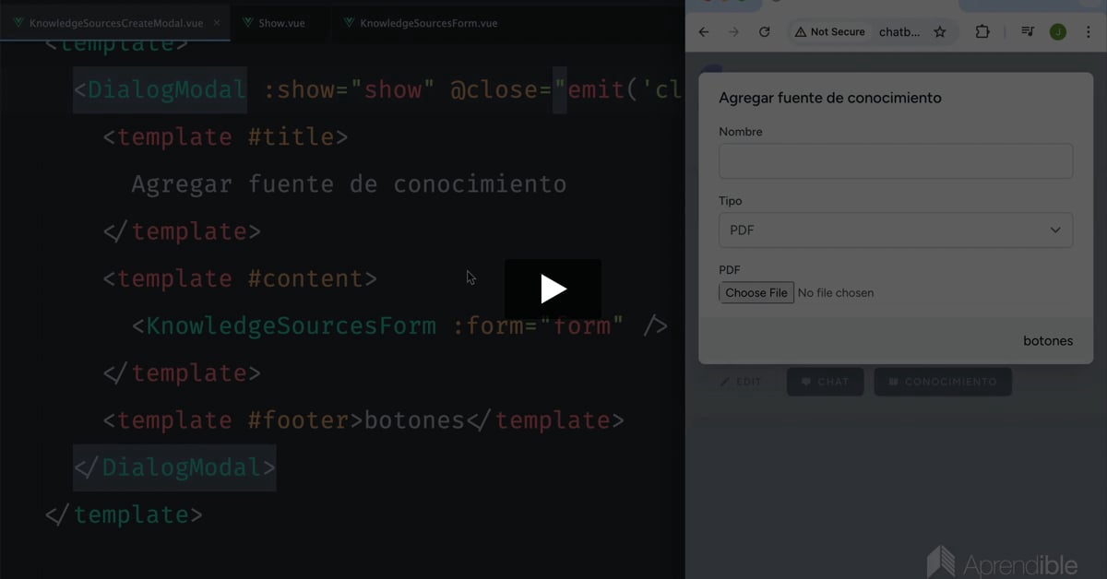Click the Choose File button

[x=756, y=292]
